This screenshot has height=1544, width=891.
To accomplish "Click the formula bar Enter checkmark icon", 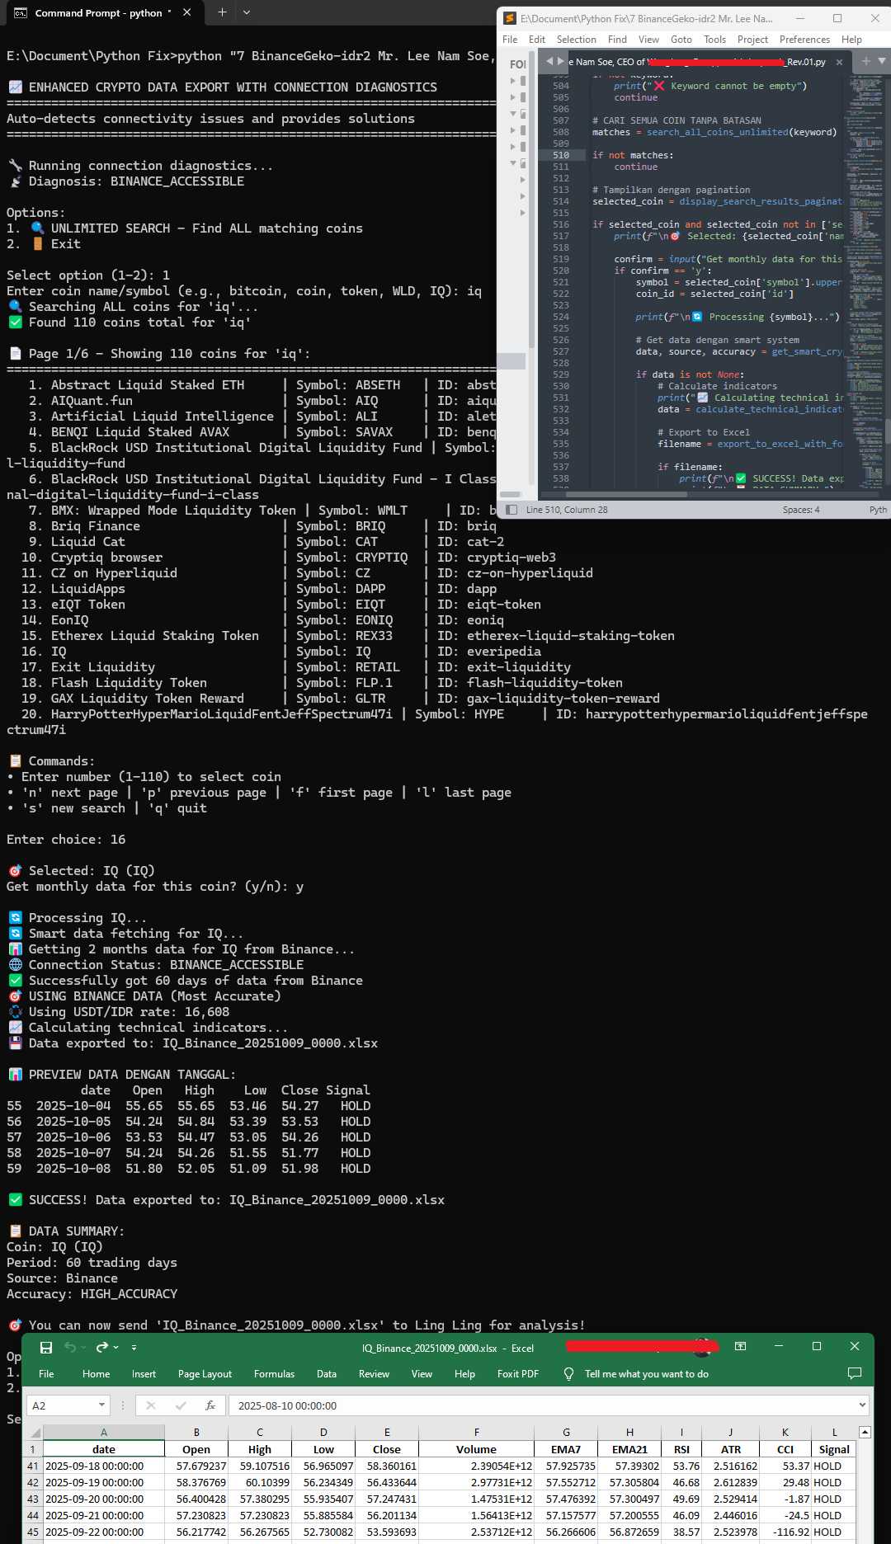I will pos(181,1405).
